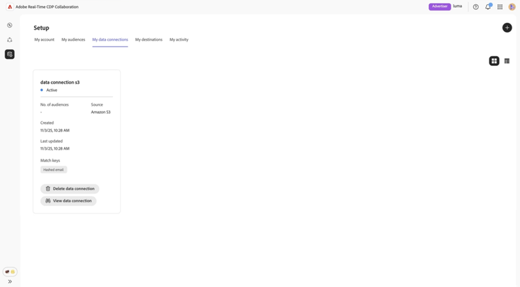Screen dimensions: 520x287
Task: Click the Match keys label
Action: click(x=50, y=160)
